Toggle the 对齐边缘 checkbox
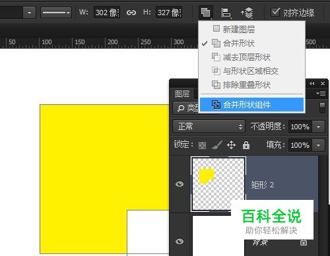330x256 pixels. coord(275,13)
